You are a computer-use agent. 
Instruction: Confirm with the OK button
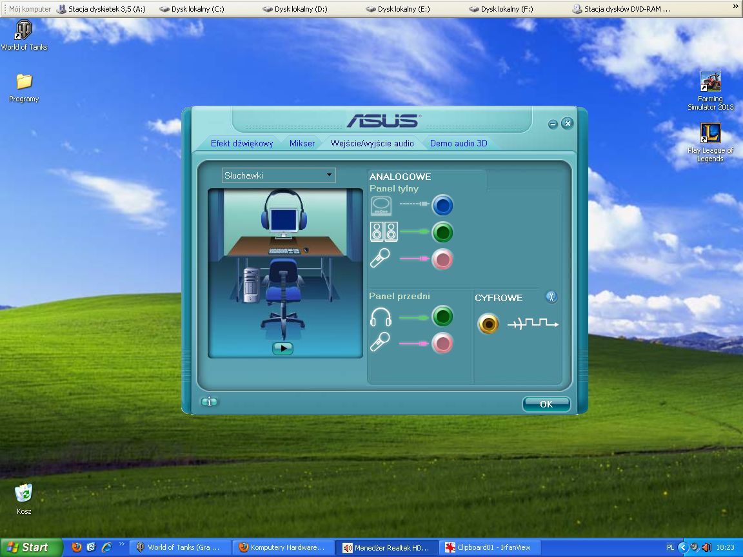point(546,404)
